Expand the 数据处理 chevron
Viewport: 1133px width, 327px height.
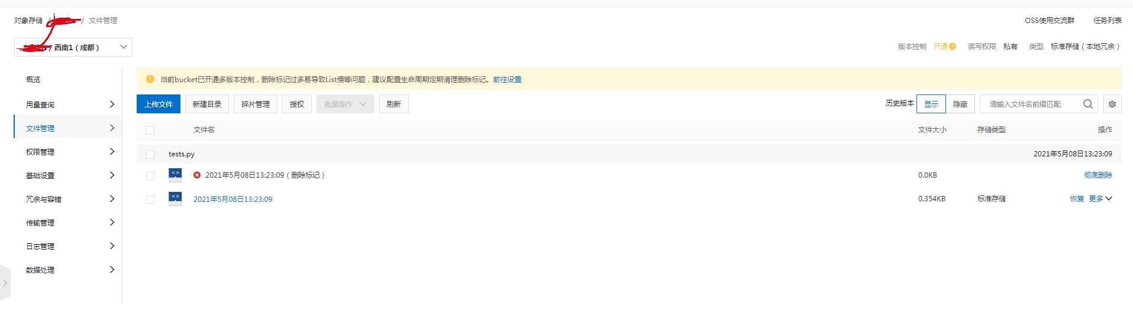pos(112,270)
